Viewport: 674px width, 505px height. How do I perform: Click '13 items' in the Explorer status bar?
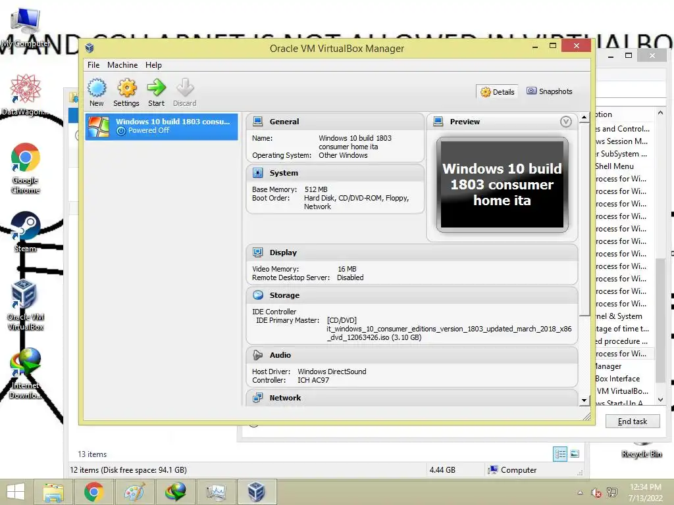92,454
